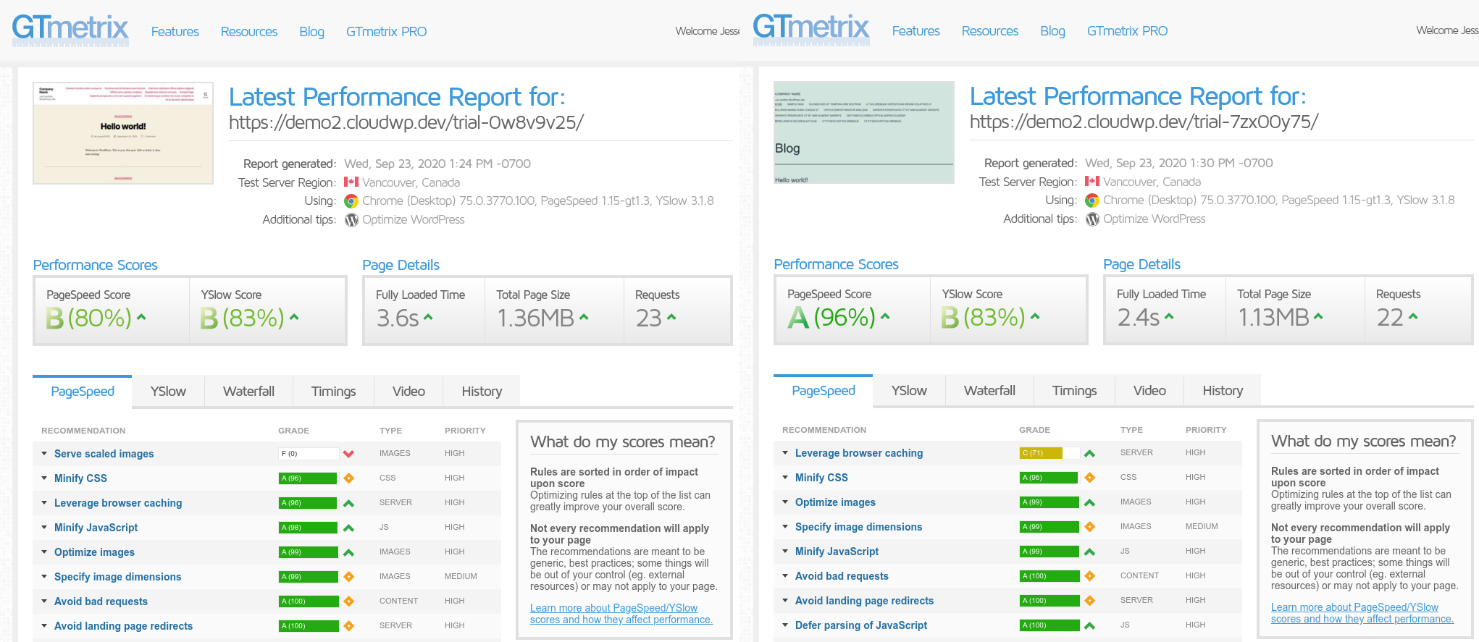Click F (0) grade bar for Serve scaled images

tap(309, 454)
